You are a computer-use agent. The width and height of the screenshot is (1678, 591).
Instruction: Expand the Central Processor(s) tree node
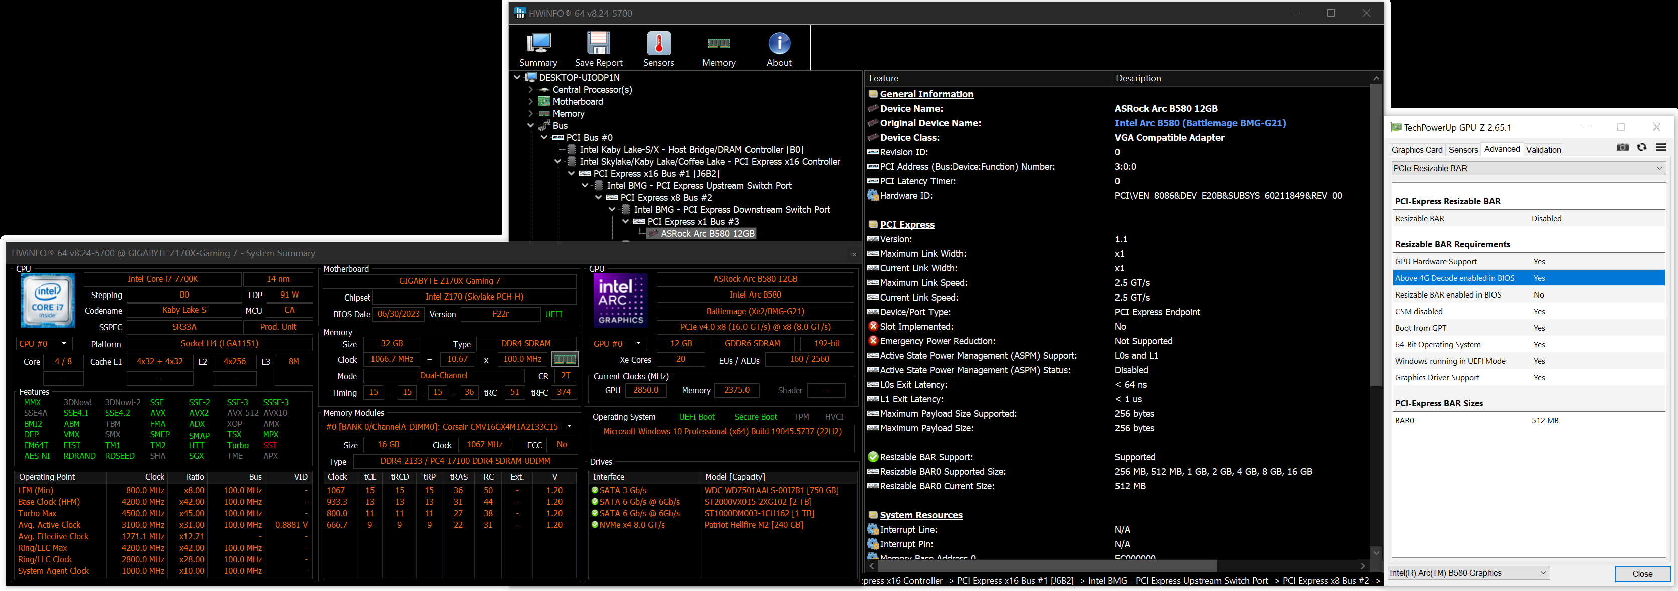click(x=531, y=89)
